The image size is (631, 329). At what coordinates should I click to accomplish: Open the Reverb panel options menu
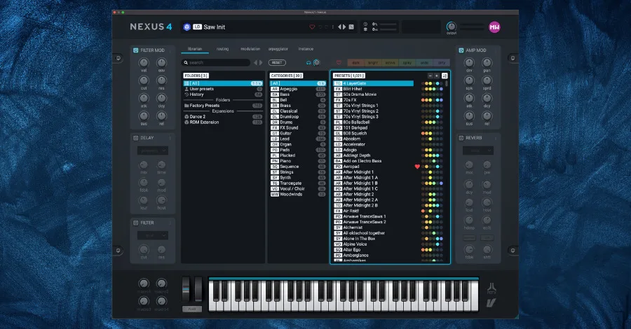[496, 138]
